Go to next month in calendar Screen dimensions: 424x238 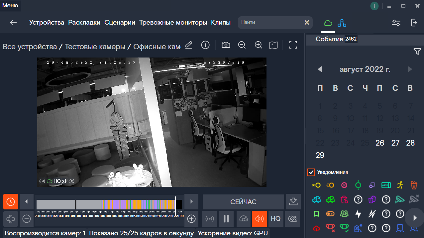coord(410,69)
